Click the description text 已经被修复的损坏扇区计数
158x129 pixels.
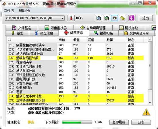point(49,108)
